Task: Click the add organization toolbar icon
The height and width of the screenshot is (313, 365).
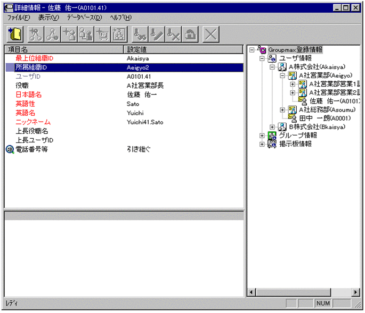Action: (36, 35)
